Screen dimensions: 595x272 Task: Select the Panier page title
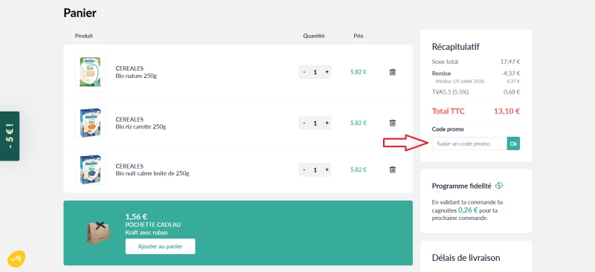coord(80,13)
